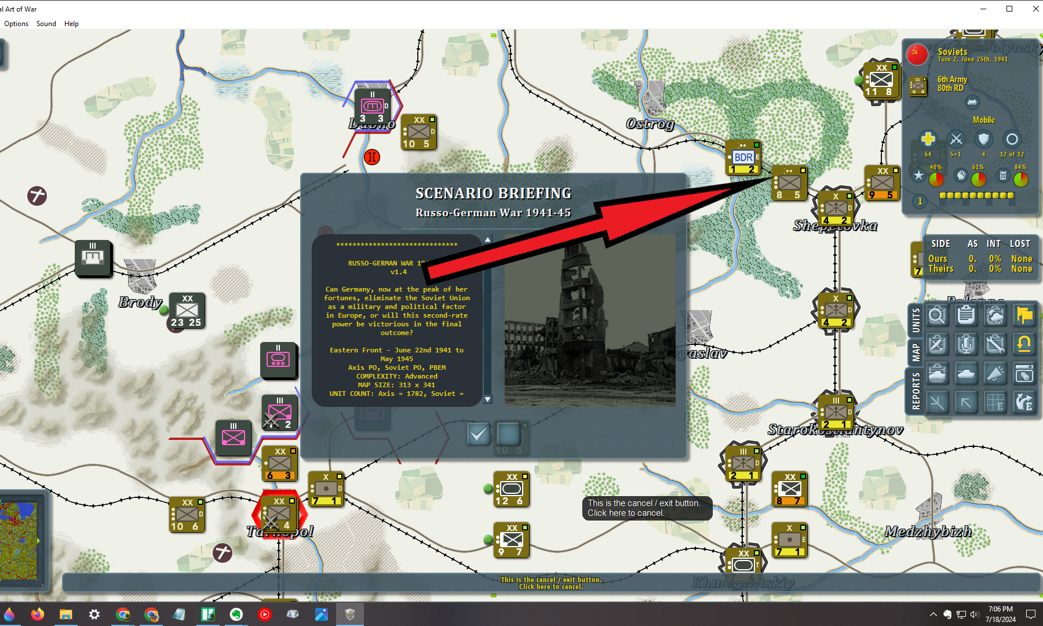Open the clipboard situation briefing report
Viewport: 1043px width, 626px height.
click(x=966, y=316)
